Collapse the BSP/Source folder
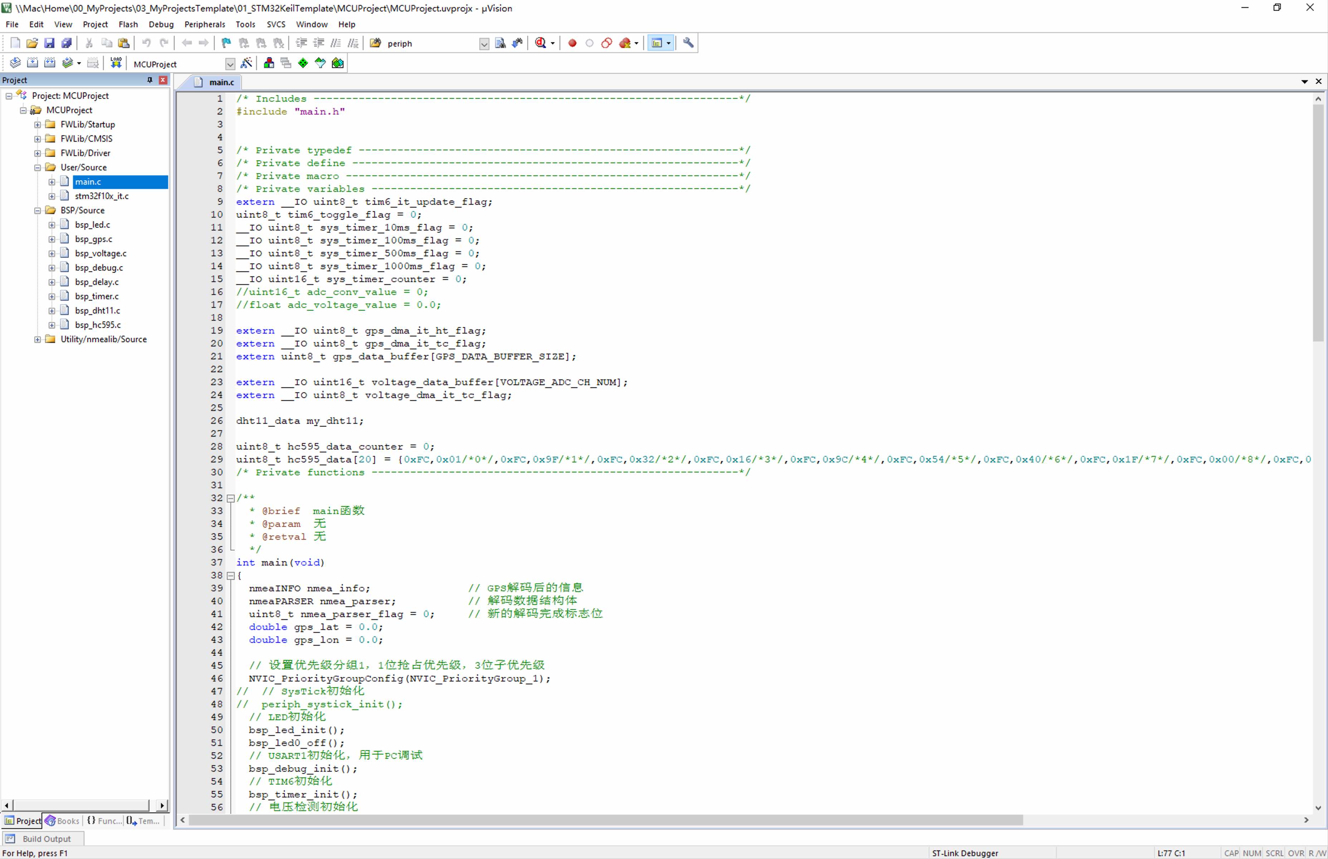This screenshot has width=1328, height=859. [x=37, y=210]
